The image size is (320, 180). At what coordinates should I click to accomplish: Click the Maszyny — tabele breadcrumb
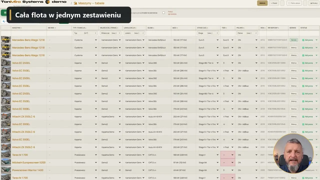pos(91,3)
